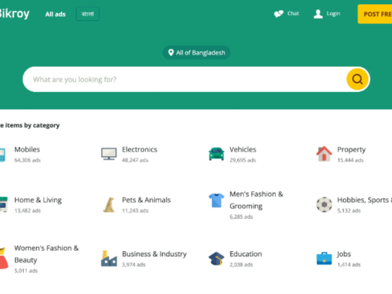This screenshot has height=294, width=392.
Task: Click the Business & Industry factory icon
Action: click(109, 258)
